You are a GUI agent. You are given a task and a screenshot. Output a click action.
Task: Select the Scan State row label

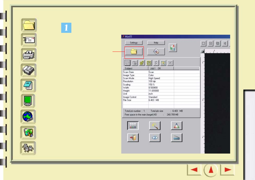(129, 72)
